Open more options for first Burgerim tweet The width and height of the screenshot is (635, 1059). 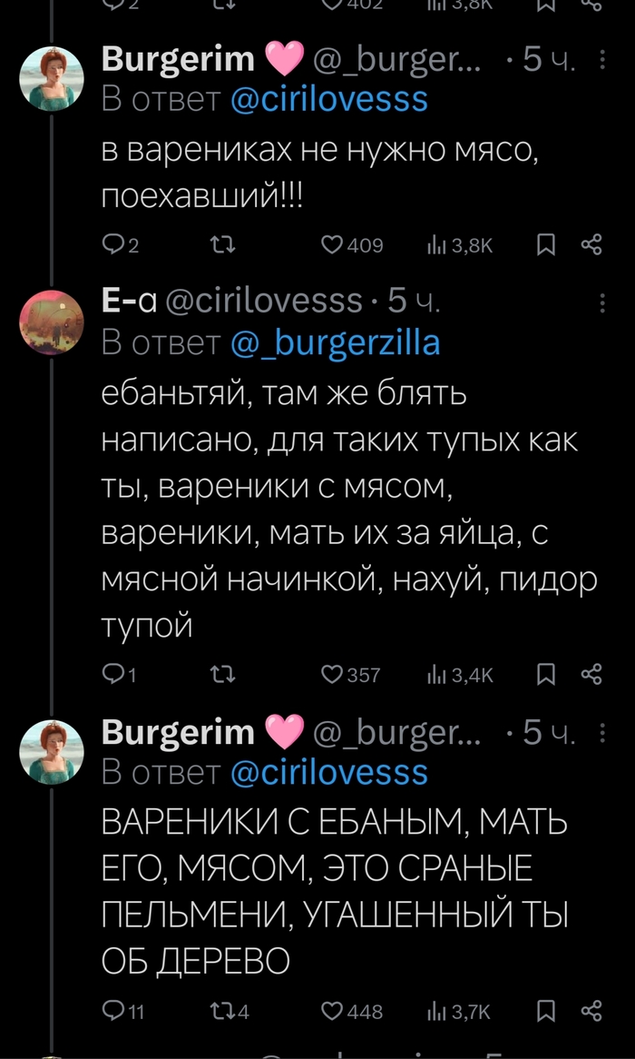(603, 60)
